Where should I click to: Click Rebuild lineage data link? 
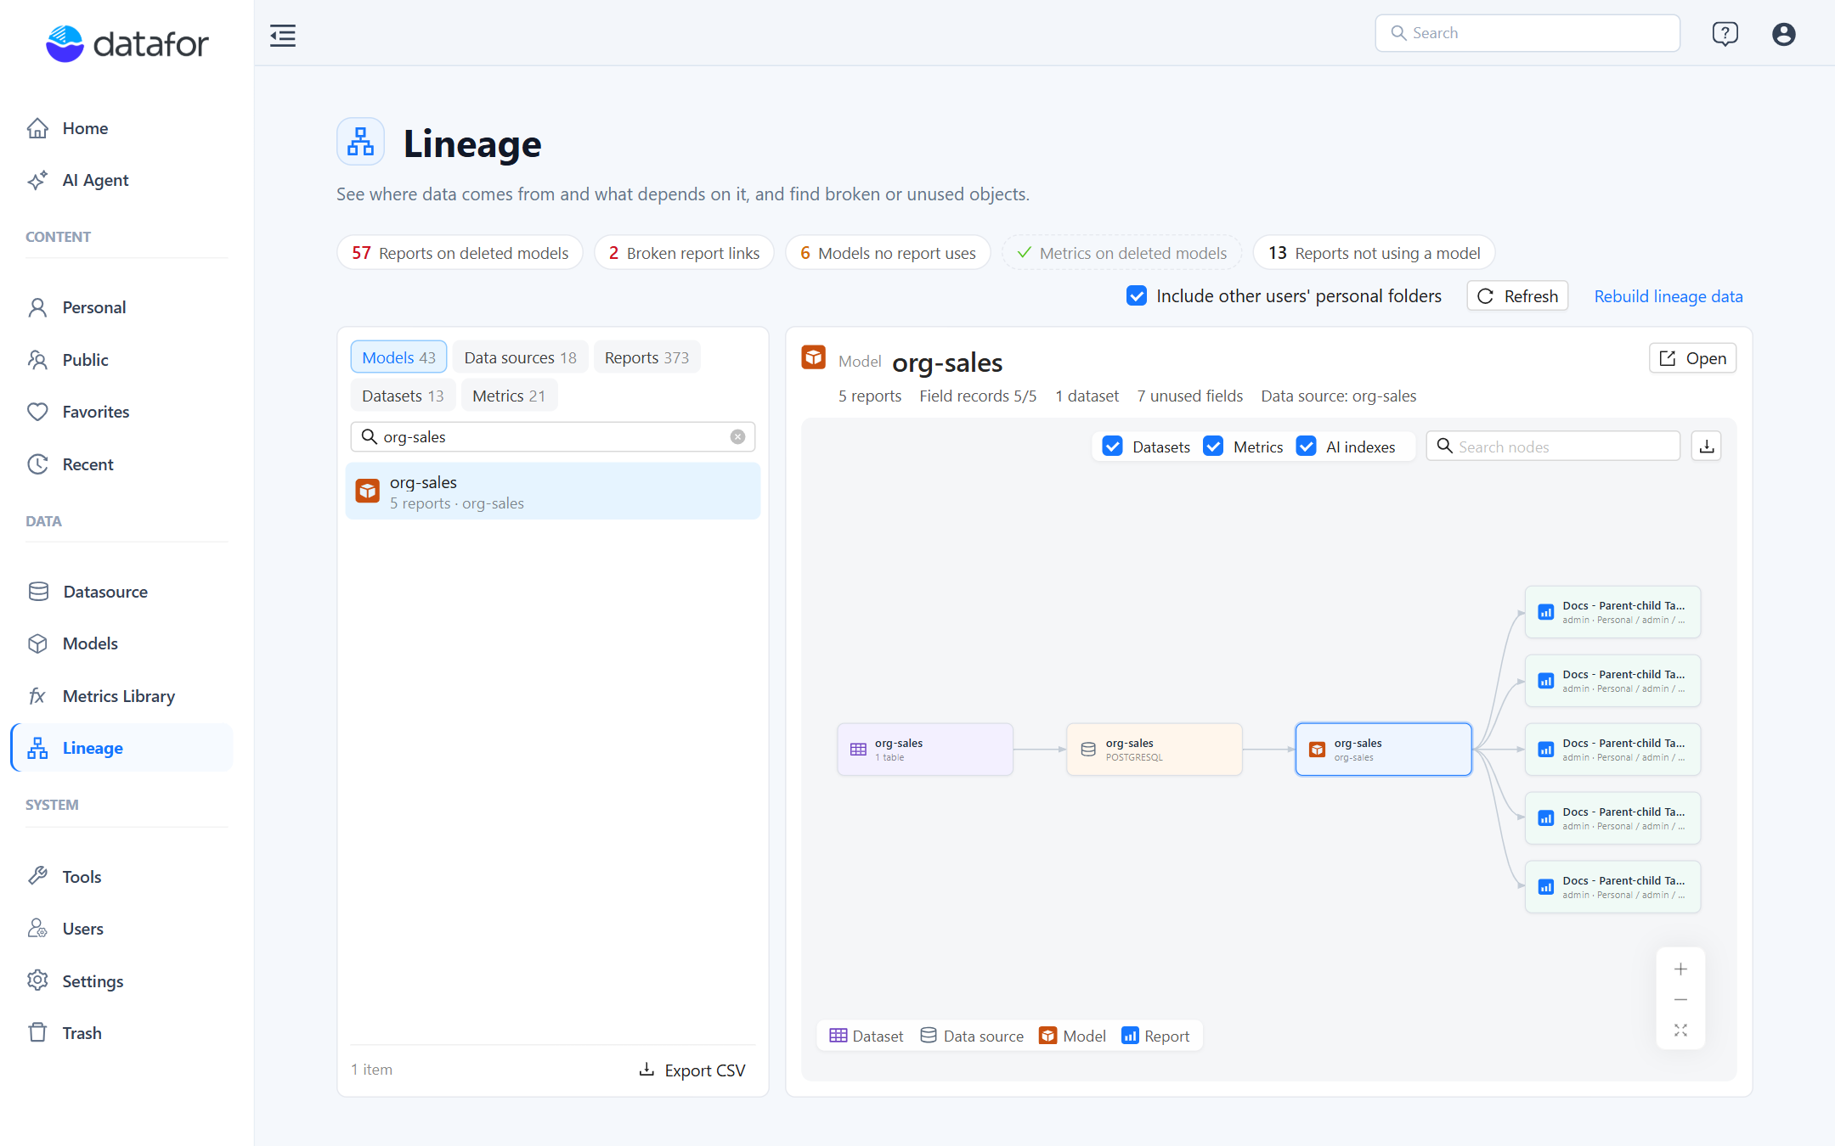click(x=1668, y=296)
